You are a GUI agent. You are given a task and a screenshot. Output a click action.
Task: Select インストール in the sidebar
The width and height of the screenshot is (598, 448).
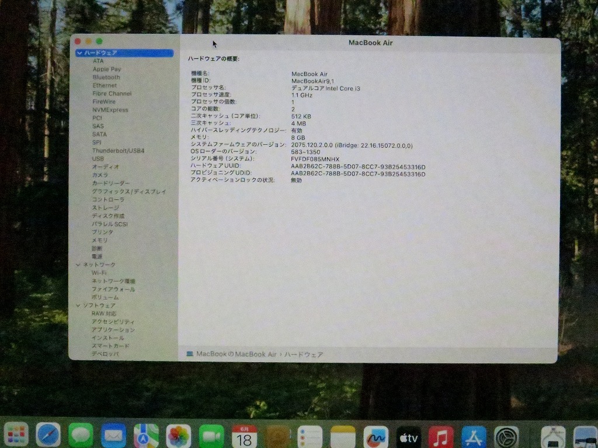pos(107,338)
